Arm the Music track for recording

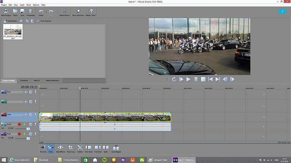coord(19,134)
